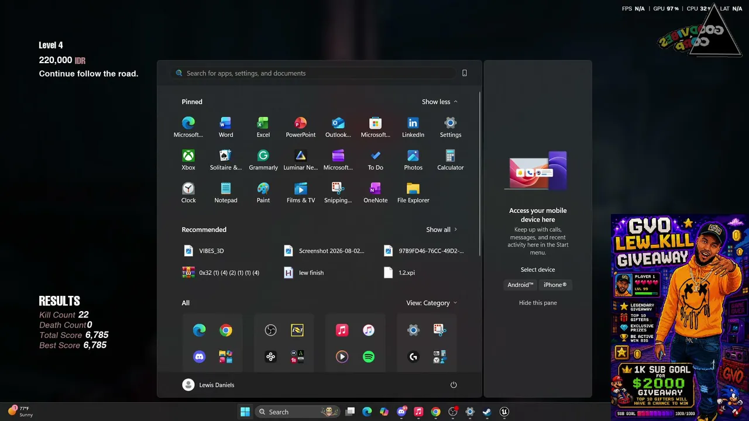Click the Hide this pane link
Image resolution: width=749 pixels, height=421 pixels.
point(538,303)
